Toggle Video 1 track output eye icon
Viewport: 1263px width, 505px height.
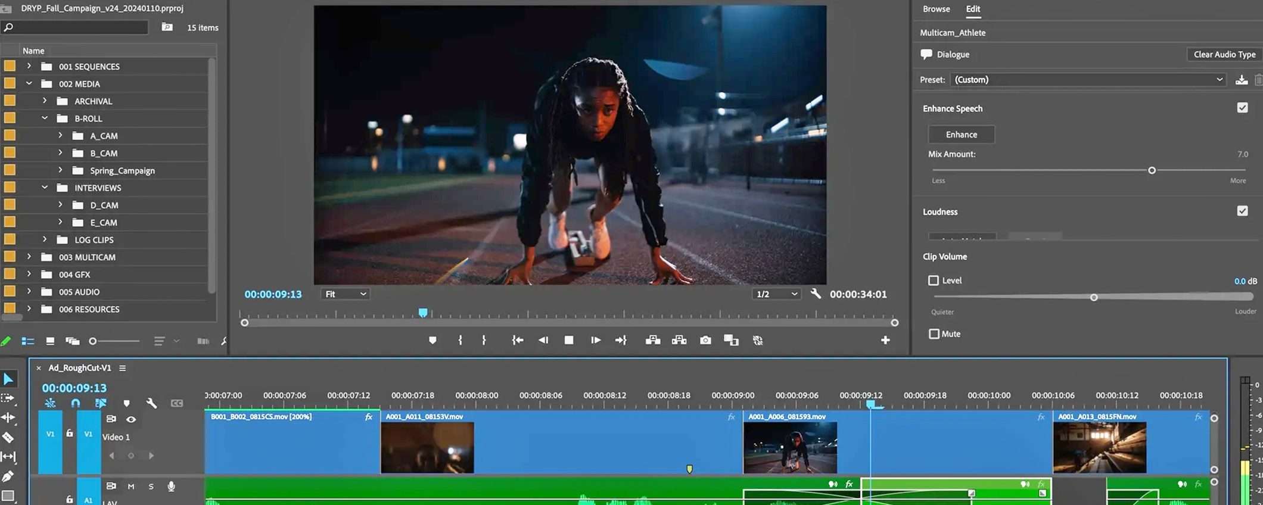131,419
